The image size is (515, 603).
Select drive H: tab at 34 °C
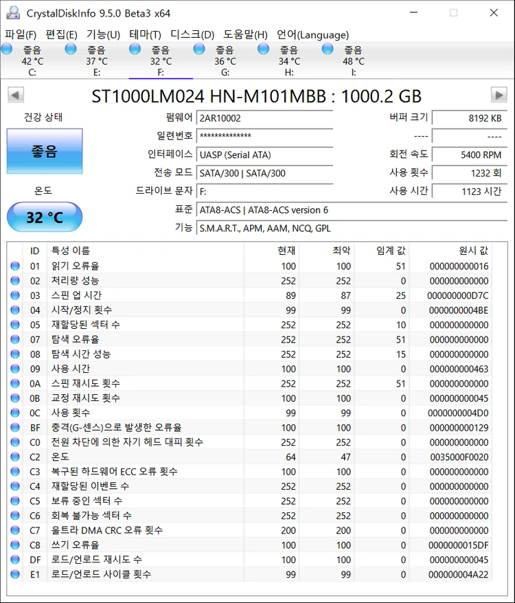(x=289, y=60)
